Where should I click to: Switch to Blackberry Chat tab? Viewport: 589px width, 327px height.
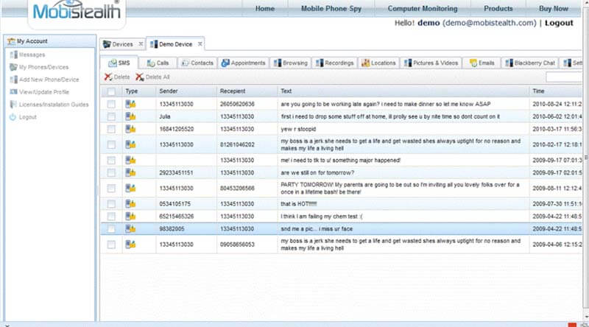530,63
